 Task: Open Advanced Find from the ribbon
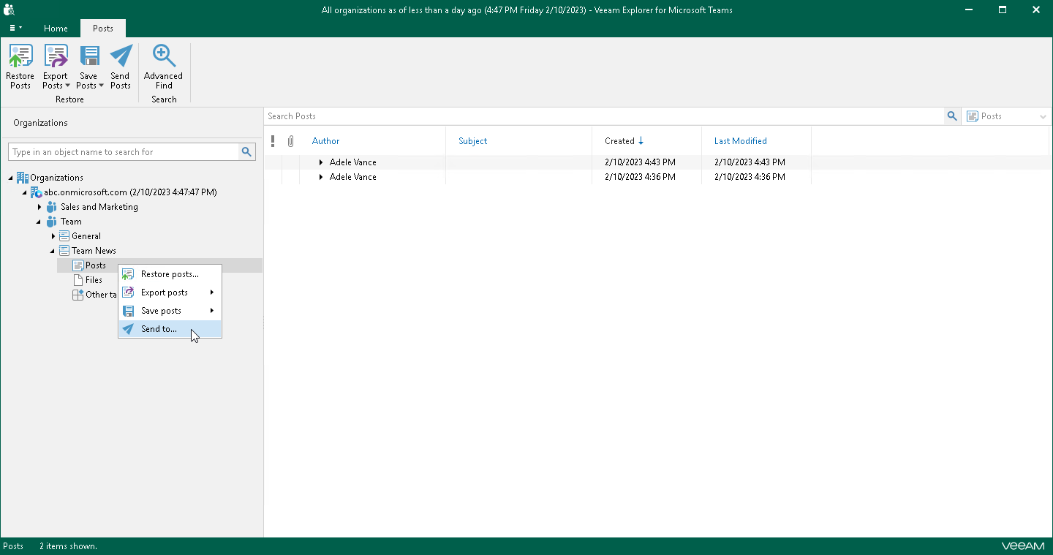163,66
